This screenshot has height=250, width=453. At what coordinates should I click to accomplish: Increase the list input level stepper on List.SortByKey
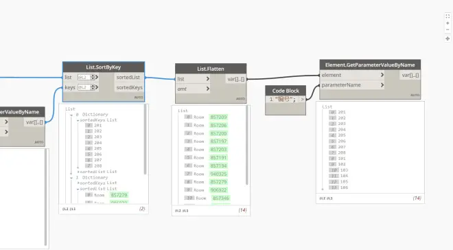pos(93,76)
